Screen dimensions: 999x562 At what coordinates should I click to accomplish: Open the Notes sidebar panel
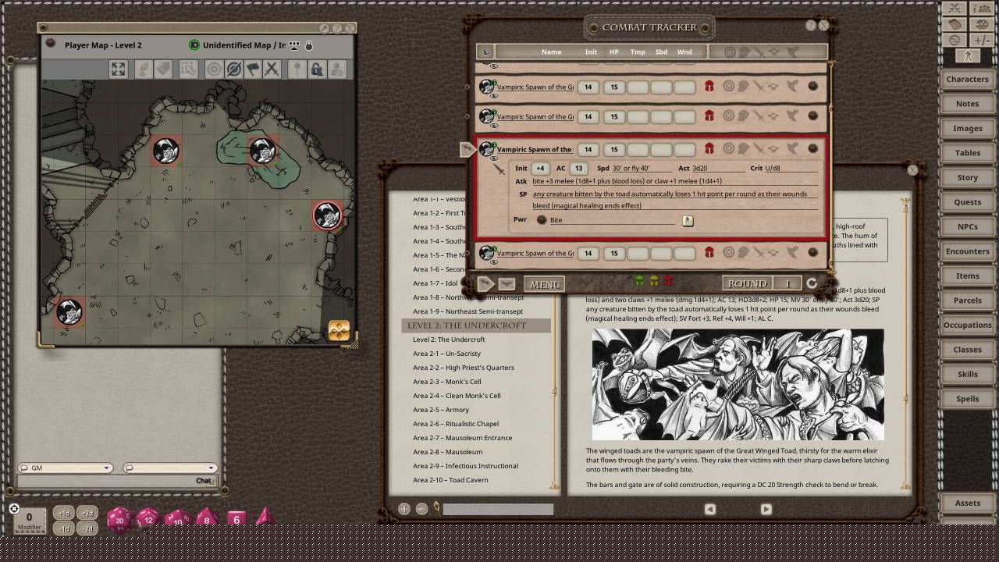tap(967, 104)
